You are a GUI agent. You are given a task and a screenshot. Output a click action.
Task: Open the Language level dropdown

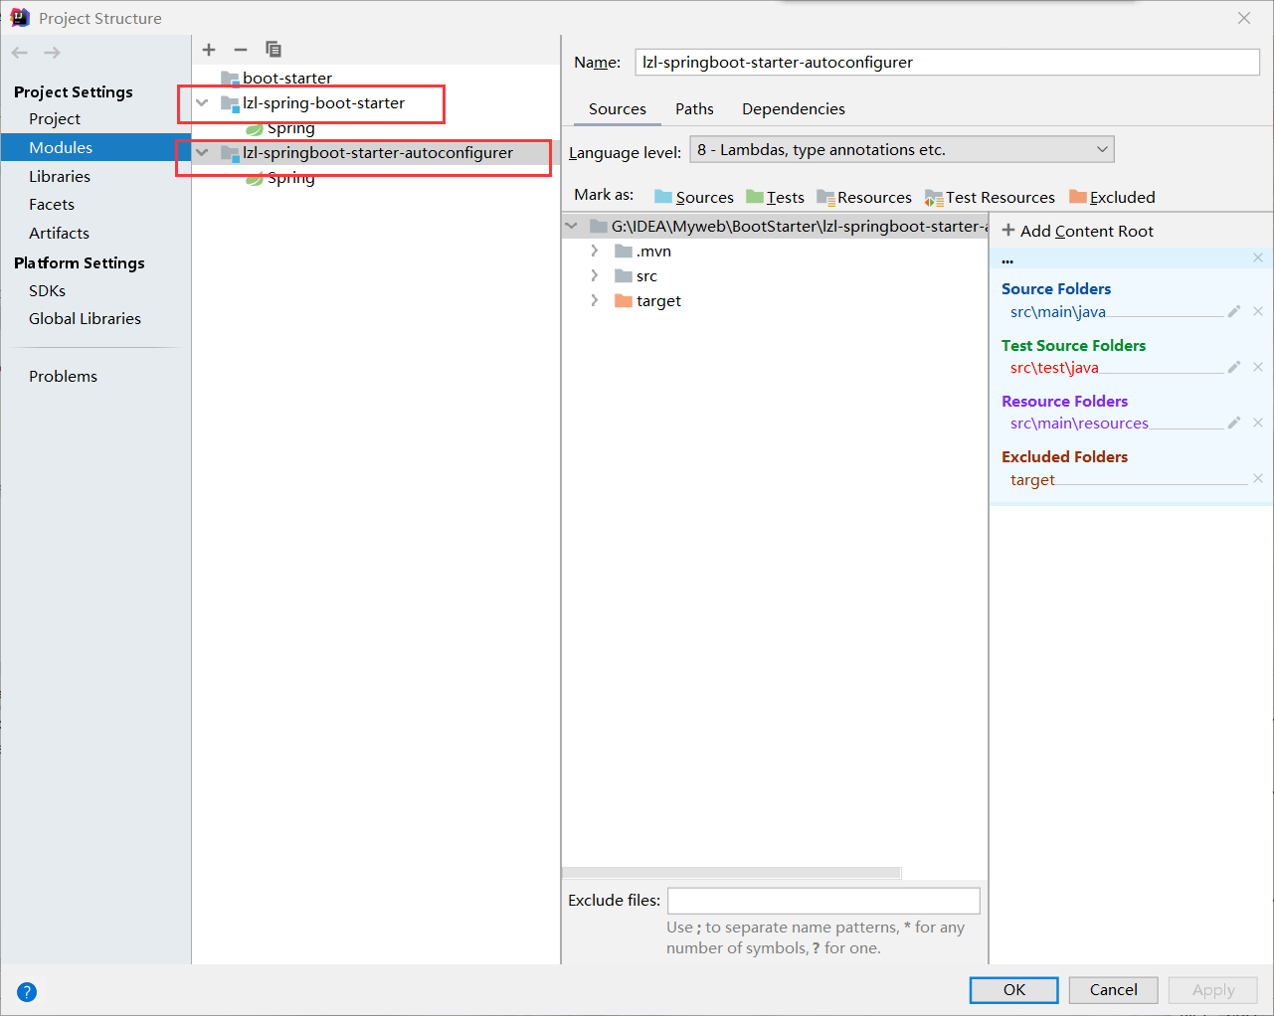[901, 150]
